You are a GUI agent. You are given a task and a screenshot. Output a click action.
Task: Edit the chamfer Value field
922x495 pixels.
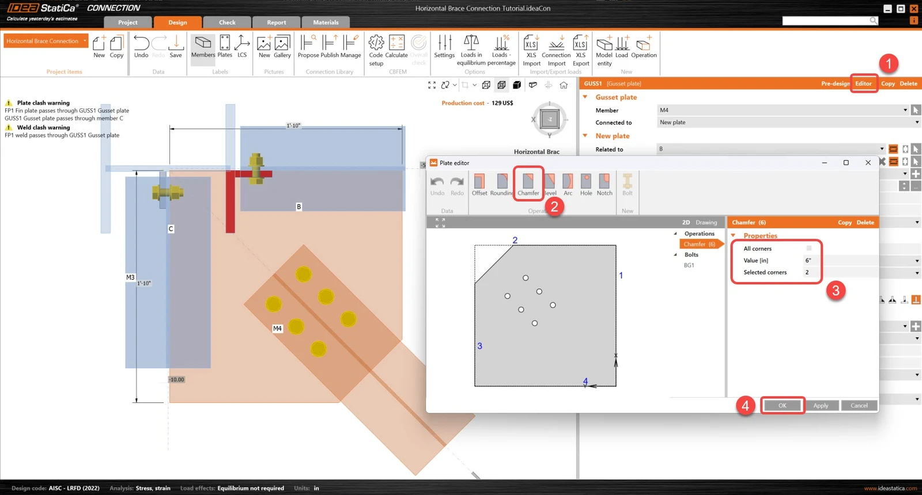click(x=810, y=260)
